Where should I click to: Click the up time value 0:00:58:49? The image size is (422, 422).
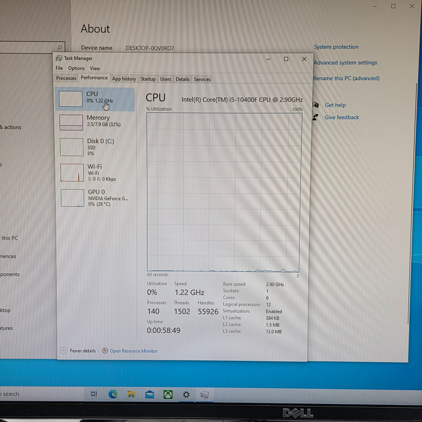pyautogui.click(x=164, y=330)
